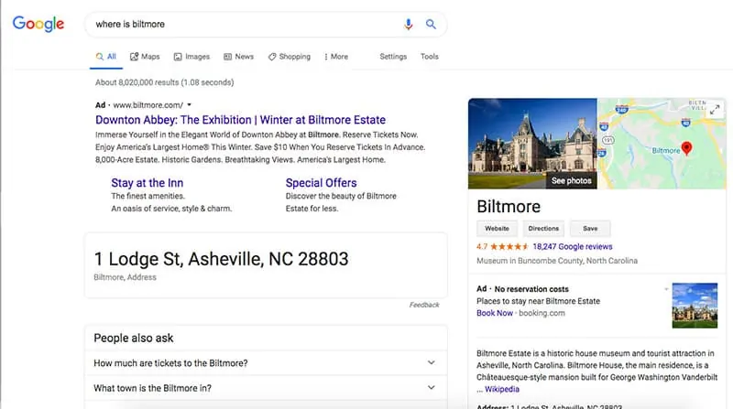Viewport: 733px width, 409px height.
Task: Open the Wikipedia link
Action: tap(501, 389)
